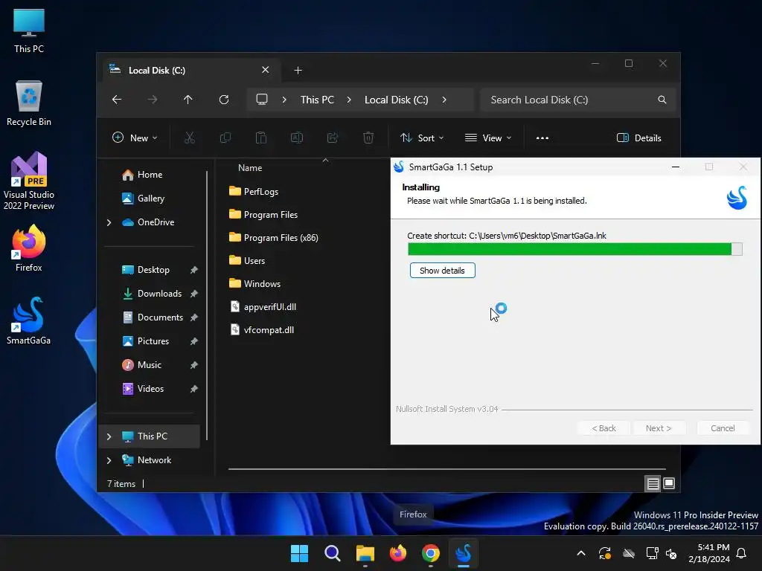Select the Windows folder
The width and height of the screenshot is (762, 571).
254,283
